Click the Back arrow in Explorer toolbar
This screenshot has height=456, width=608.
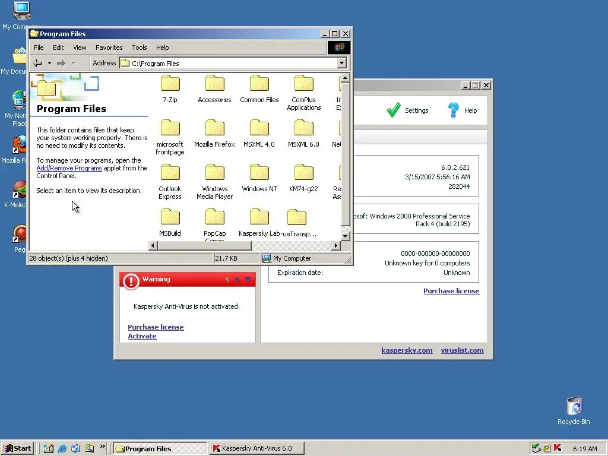point(37,63)
